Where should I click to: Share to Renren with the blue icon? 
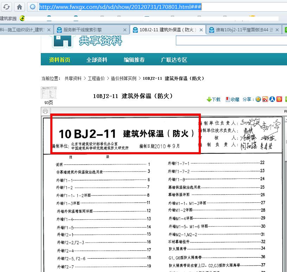point(272,99)
